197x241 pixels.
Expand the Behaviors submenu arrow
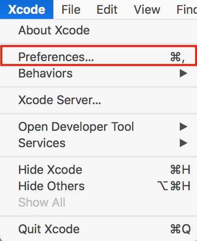(x=184, y=73)
